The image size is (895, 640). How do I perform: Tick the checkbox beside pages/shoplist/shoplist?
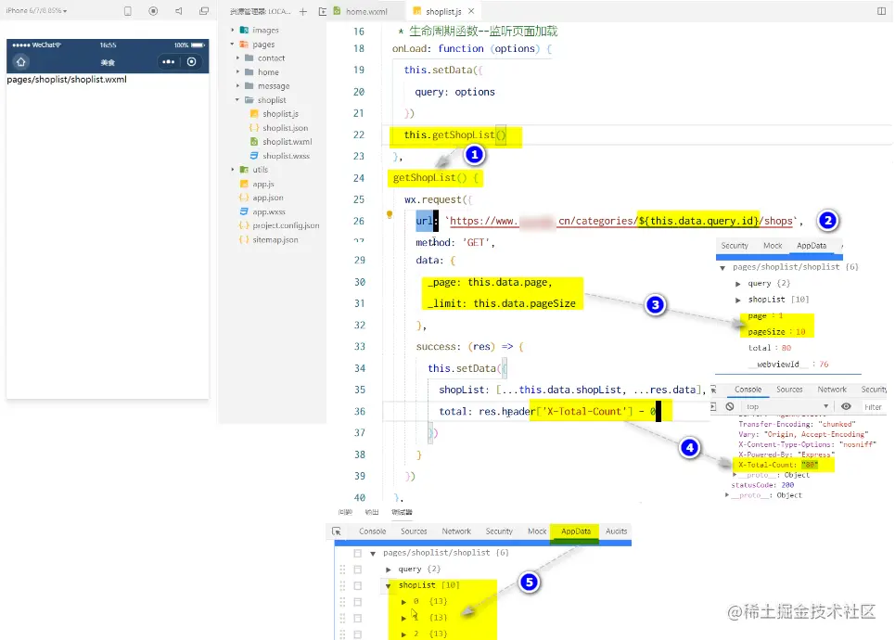point(357,553)
